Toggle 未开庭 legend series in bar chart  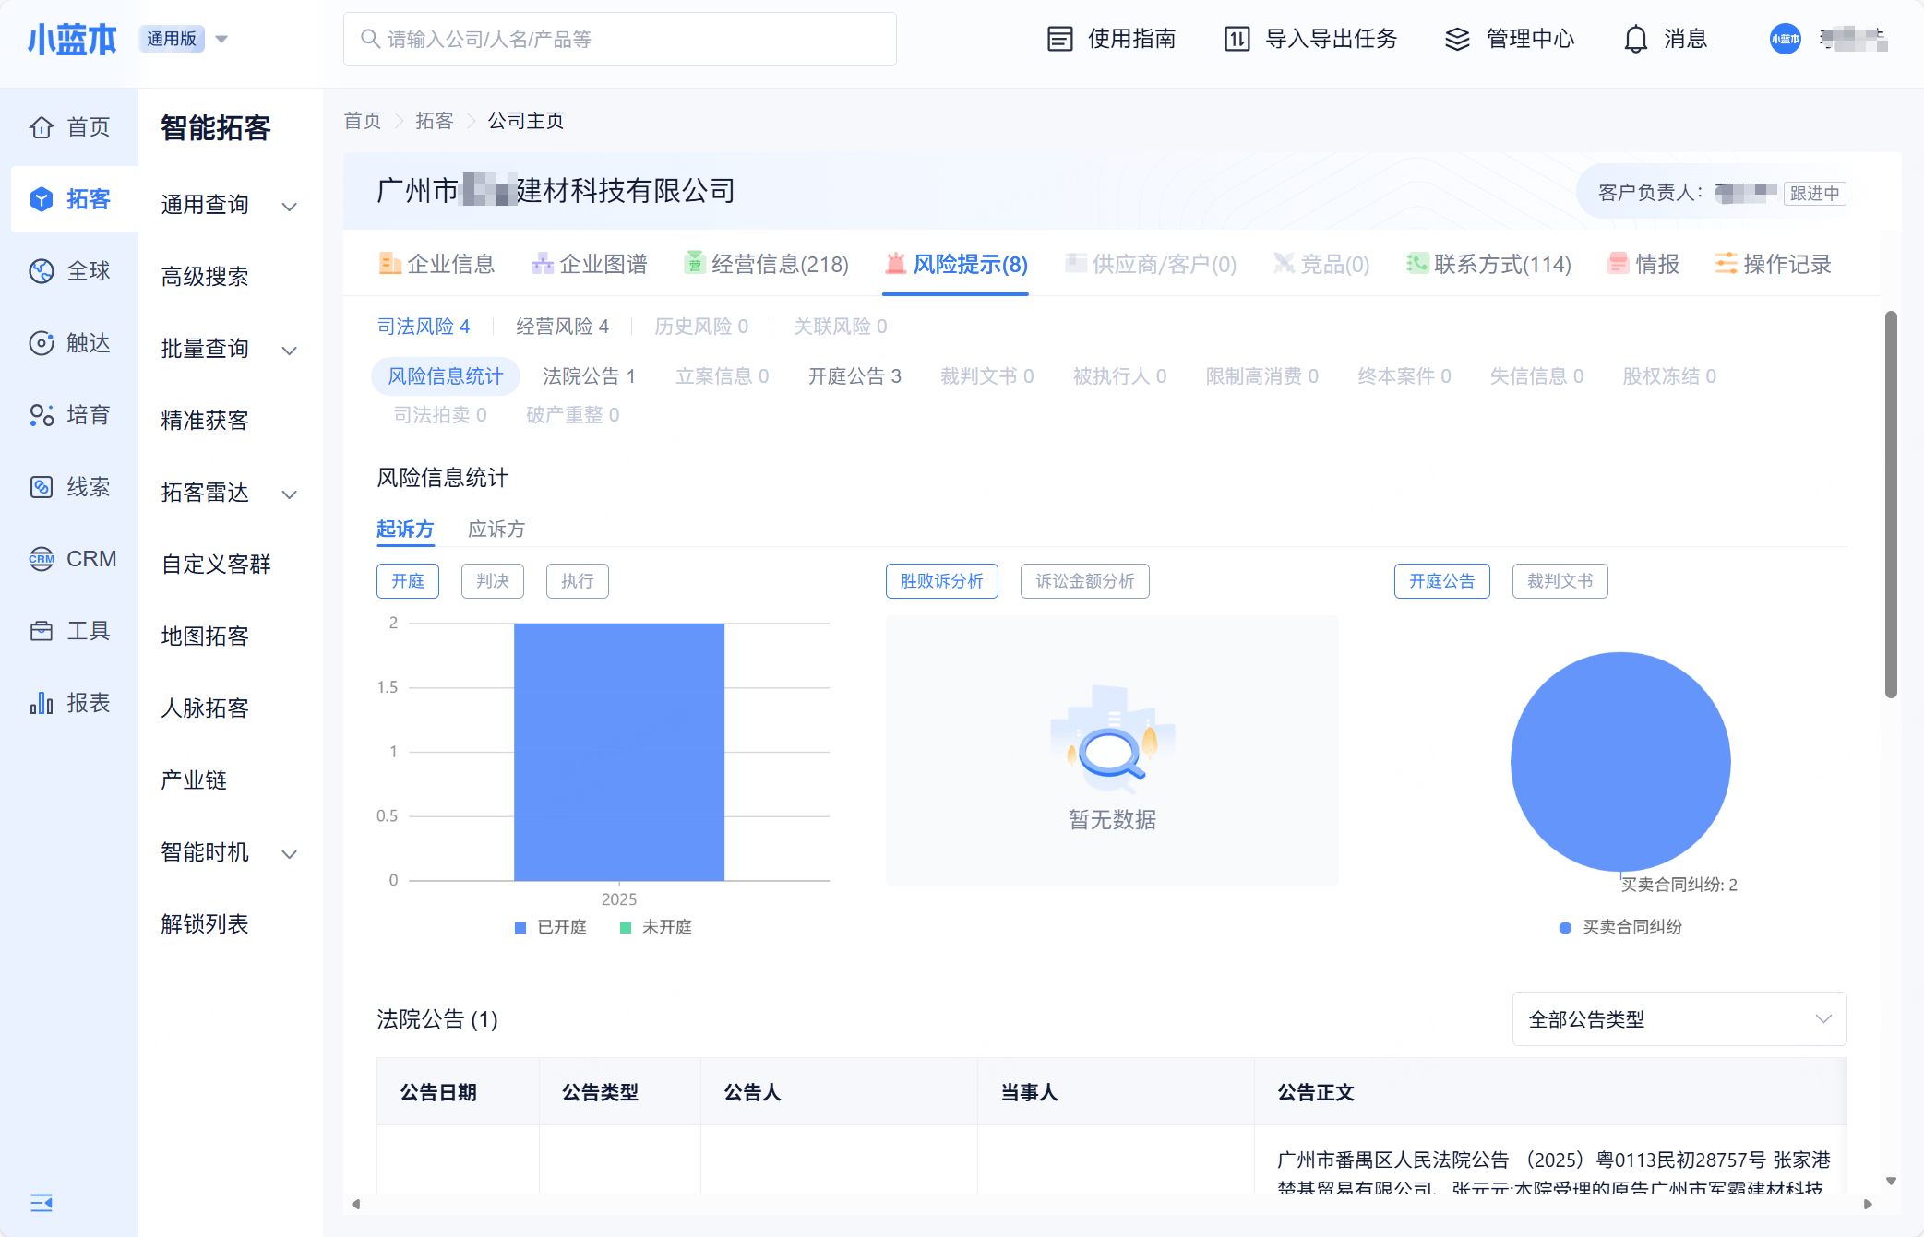pyautogui.click(x=656, y=927)
